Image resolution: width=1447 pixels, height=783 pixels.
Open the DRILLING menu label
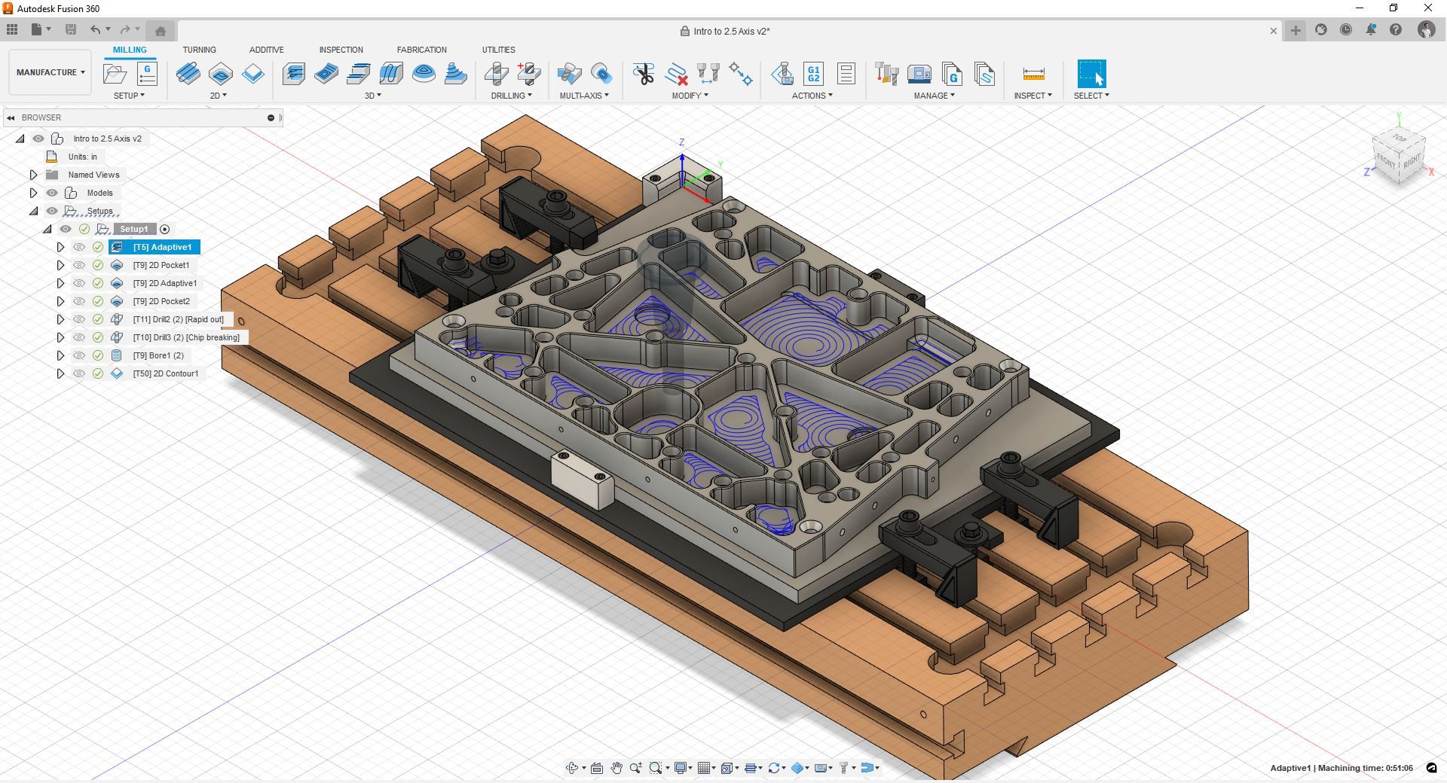tap(511, 96)
